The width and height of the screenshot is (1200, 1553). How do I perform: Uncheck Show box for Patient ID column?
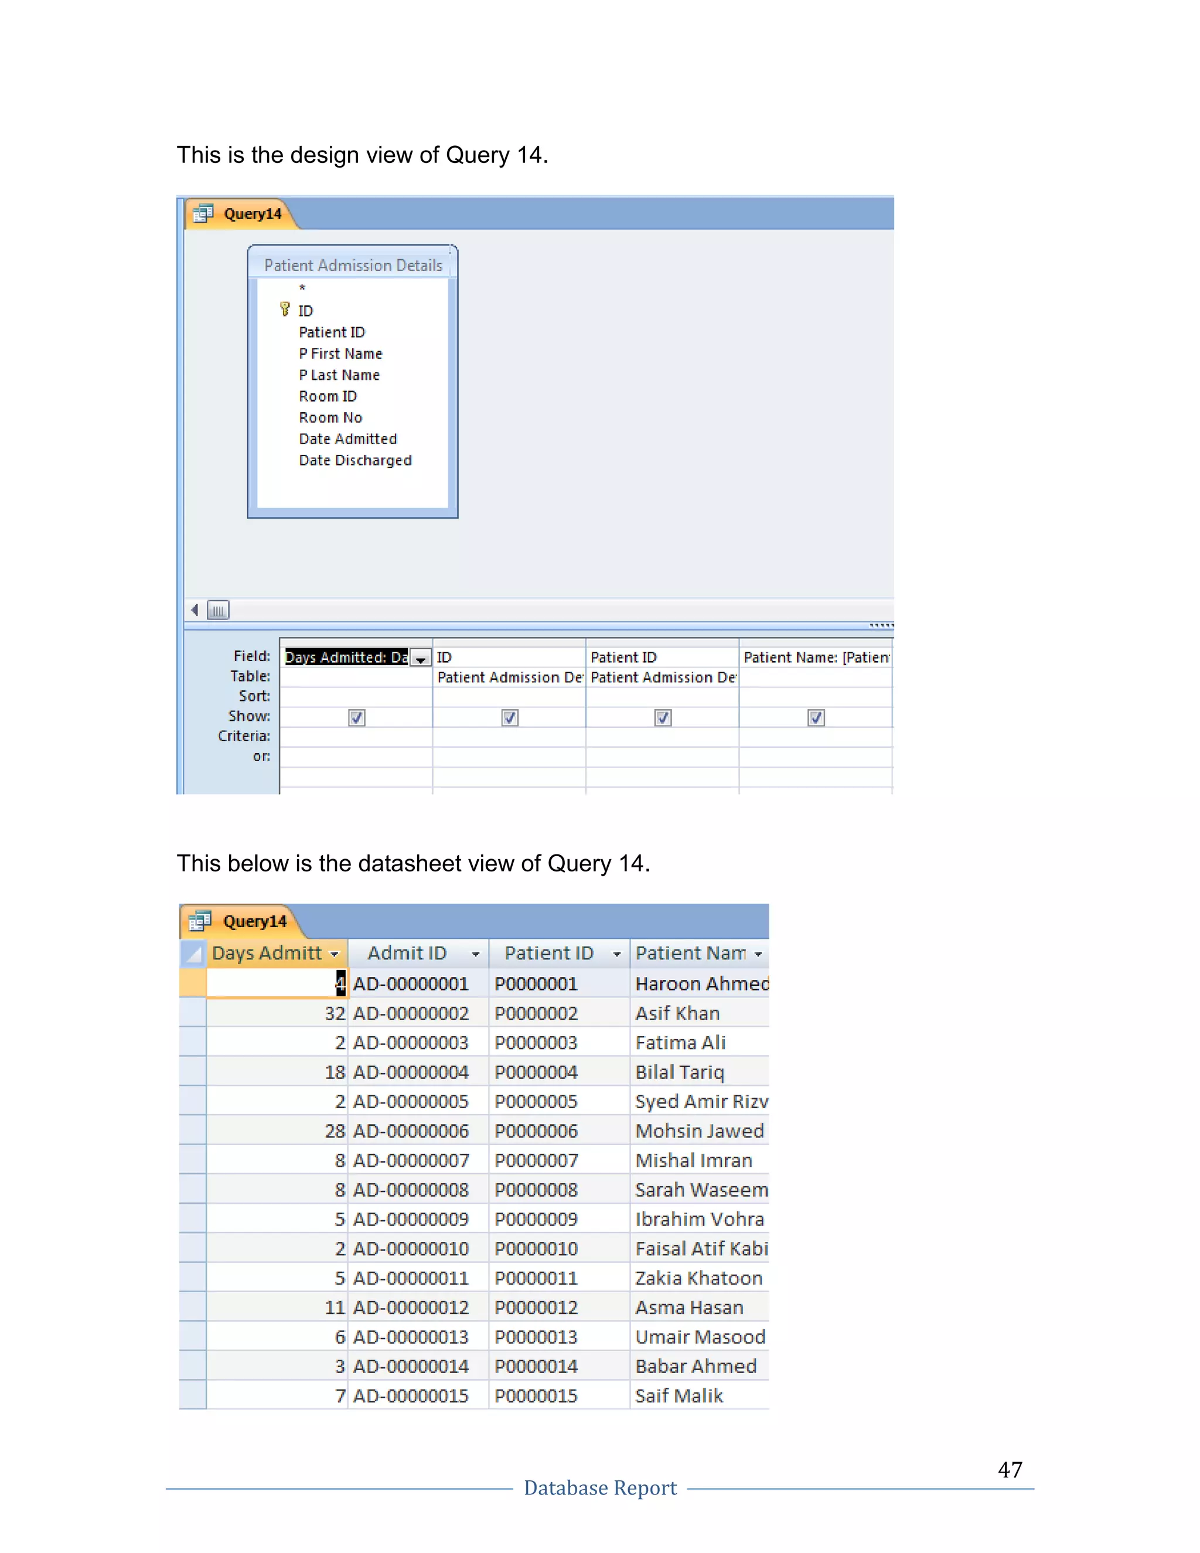(x=663, y=717)
